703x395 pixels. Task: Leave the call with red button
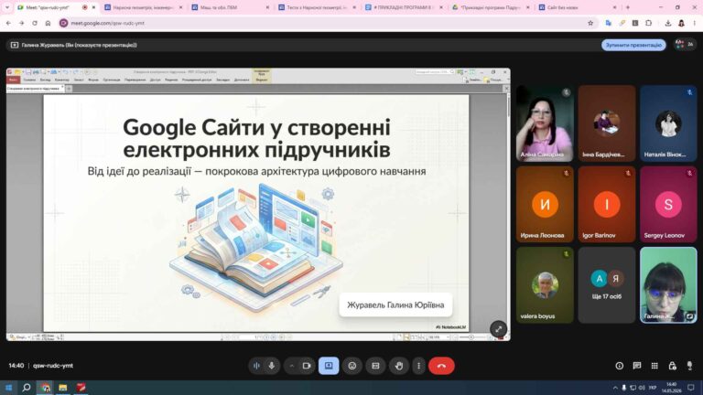coord(441,366)
